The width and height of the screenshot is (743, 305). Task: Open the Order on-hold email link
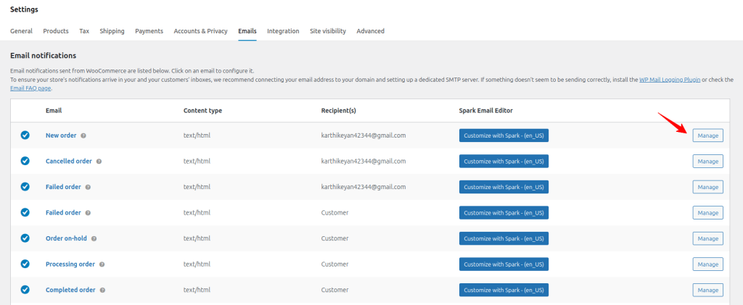point(66,238)
